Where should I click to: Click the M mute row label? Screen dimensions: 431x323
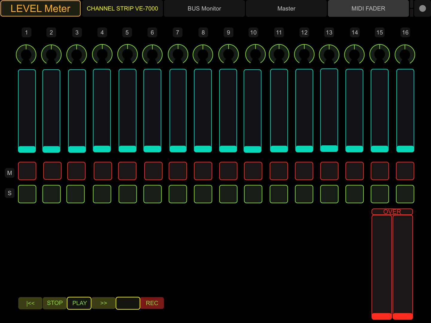[x=10, y=173]
